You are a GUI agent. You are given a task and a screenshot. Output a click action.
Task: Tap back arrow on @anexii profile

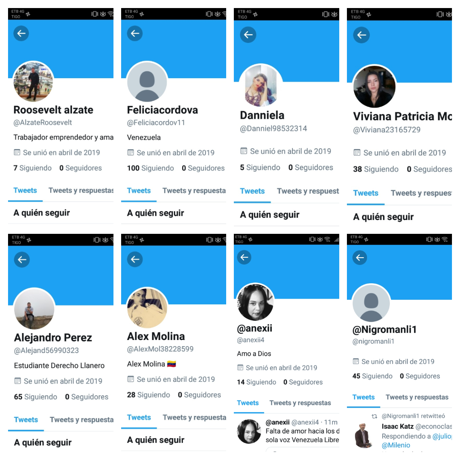[x=244, y=257]
